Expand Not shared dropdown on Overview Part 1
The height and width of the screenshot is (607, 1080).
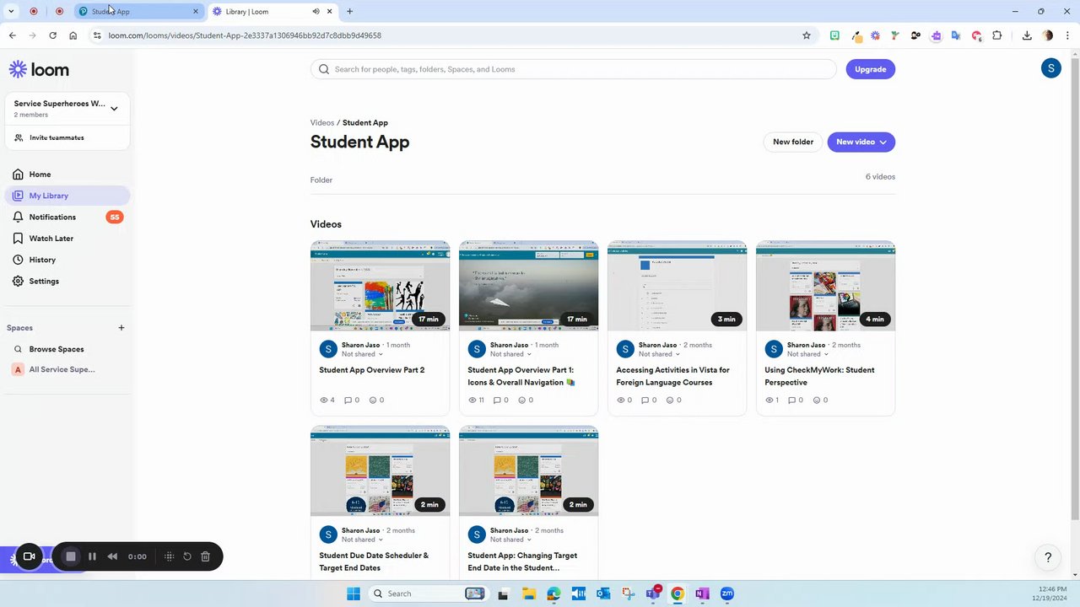coord(510,354)
